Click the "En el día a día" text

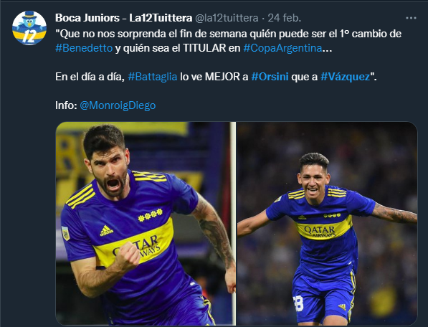[x=90, y=77]
